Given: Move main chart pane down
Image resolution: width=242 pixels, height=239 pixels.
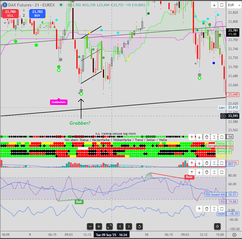Looking at the screenshot, I should [214, 5].
